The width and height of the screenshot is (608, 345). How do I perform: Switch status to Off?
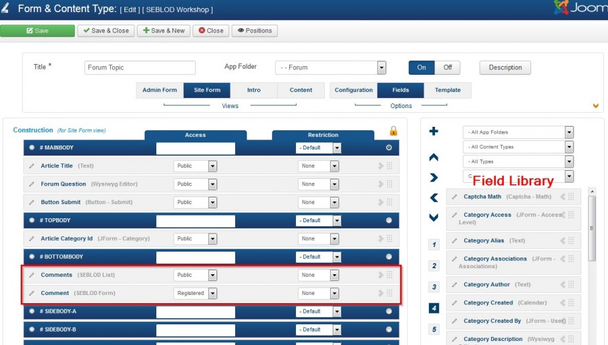[448, 67]
